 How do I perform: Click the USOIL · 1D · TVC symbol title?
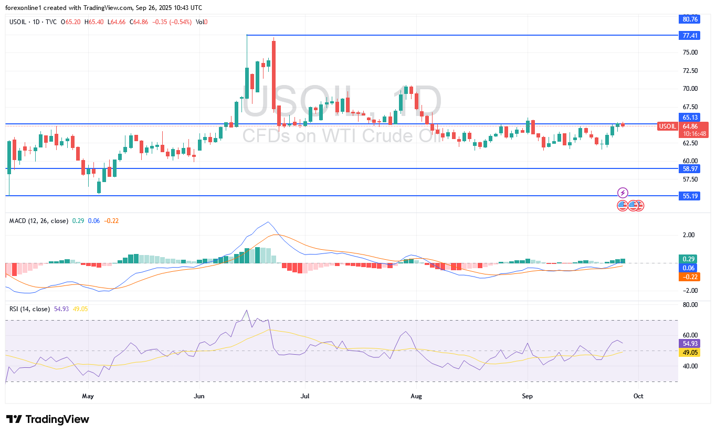[33, 22]
